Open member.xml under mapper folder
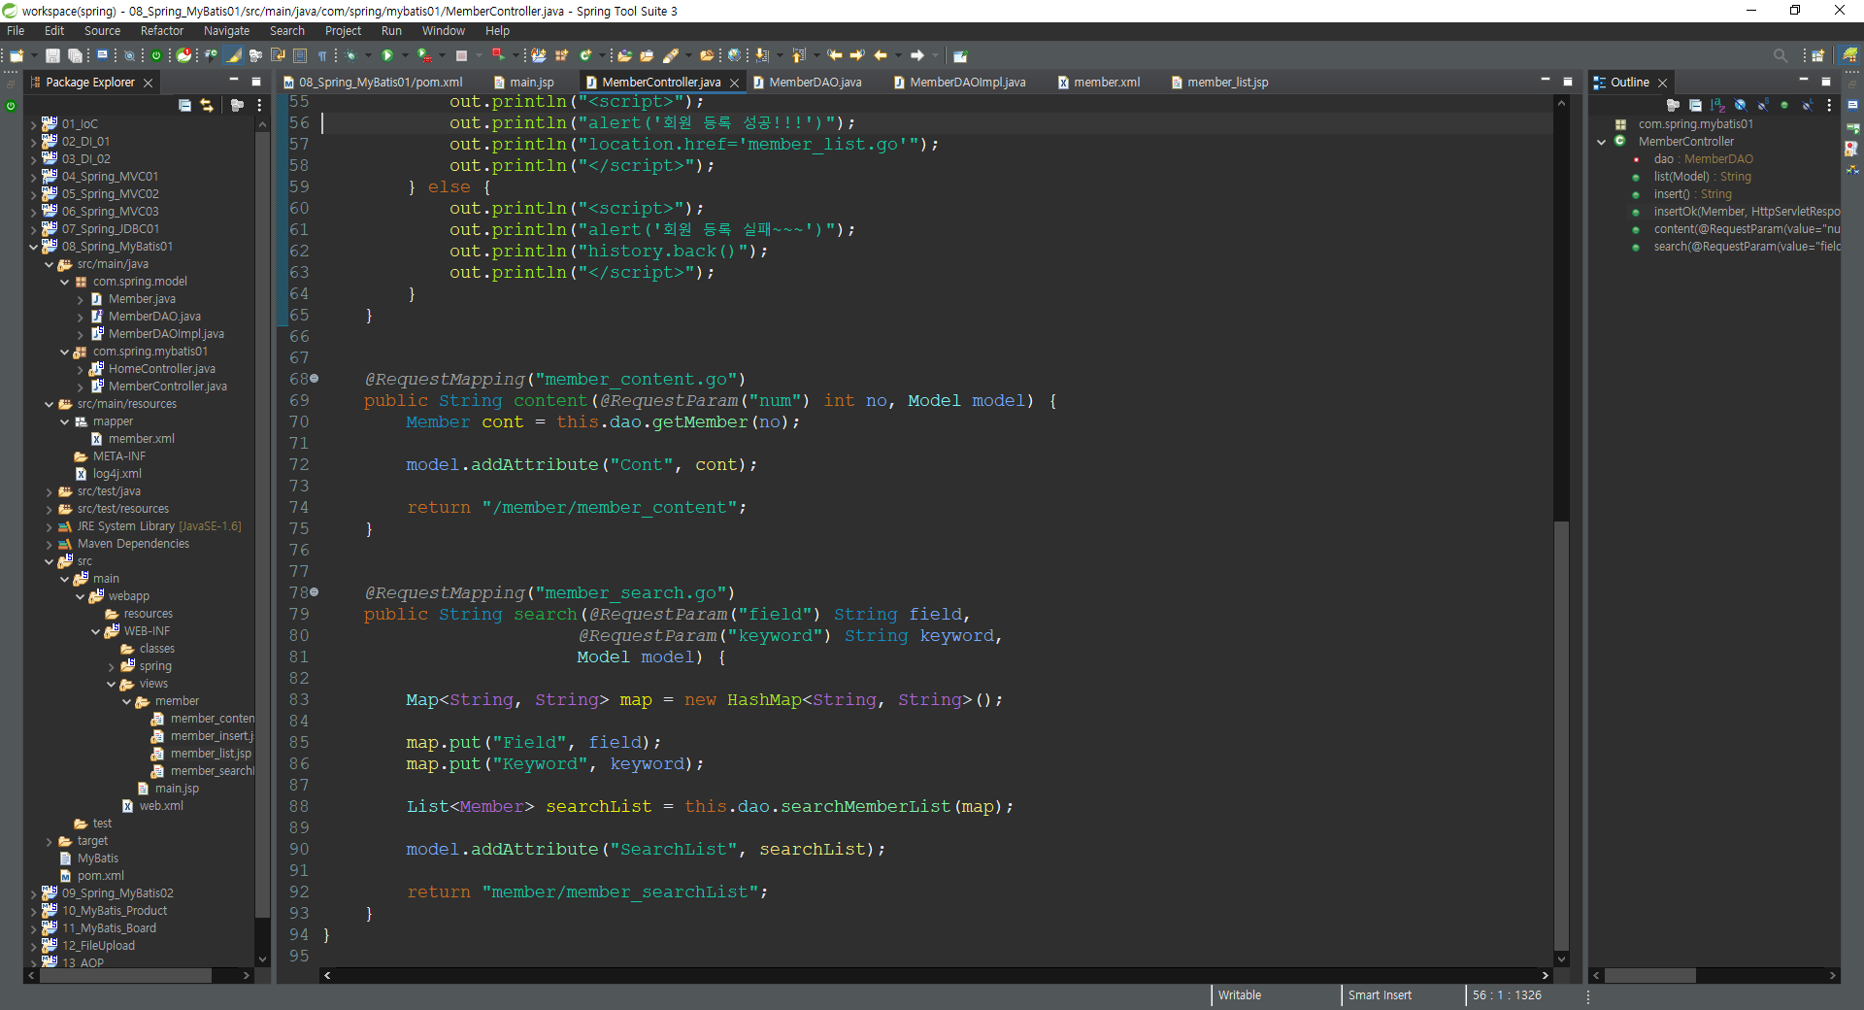The image size is (1864, 1010). click(142, 439)
